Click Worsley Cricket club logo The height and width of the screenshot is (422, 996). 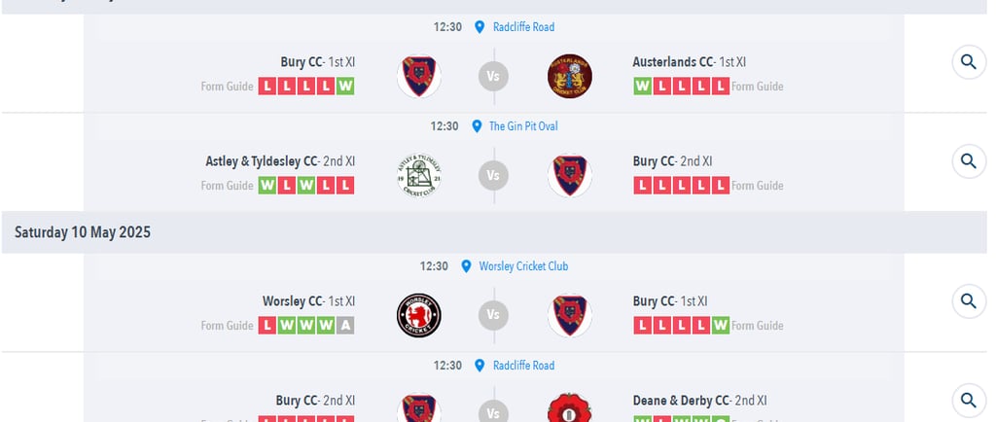click(x=419, y=315)
